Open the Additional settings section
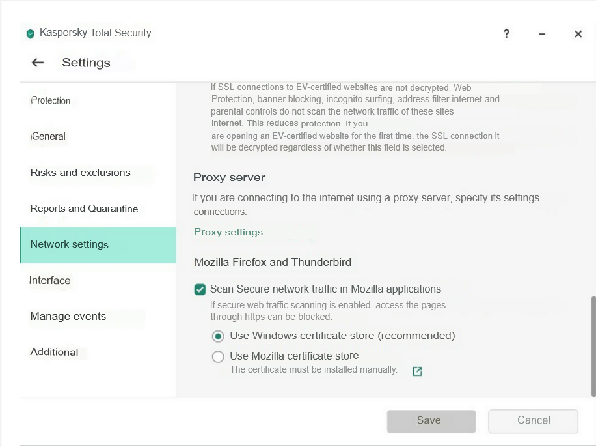Viewport: 596px width, 447px height. (x=54, y=352)
